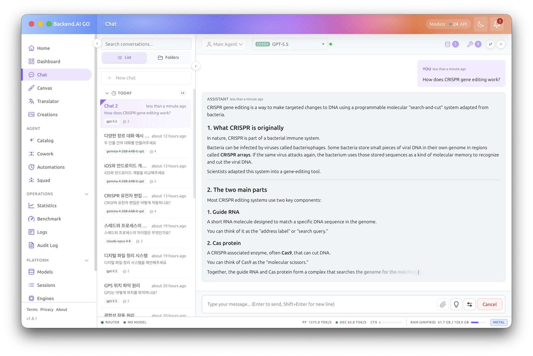
Task: Click the ROUTER status indicator
Action: pyautogui.click(x=110, y=322)
